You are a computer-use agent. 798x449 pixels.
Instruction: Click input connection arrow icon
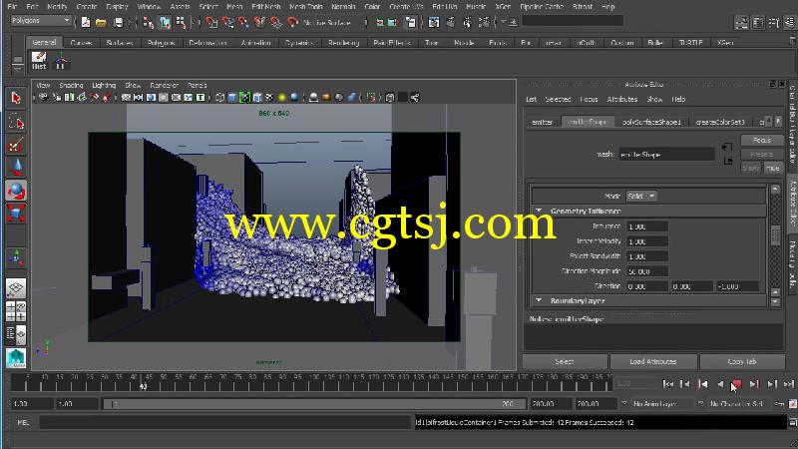727,148
